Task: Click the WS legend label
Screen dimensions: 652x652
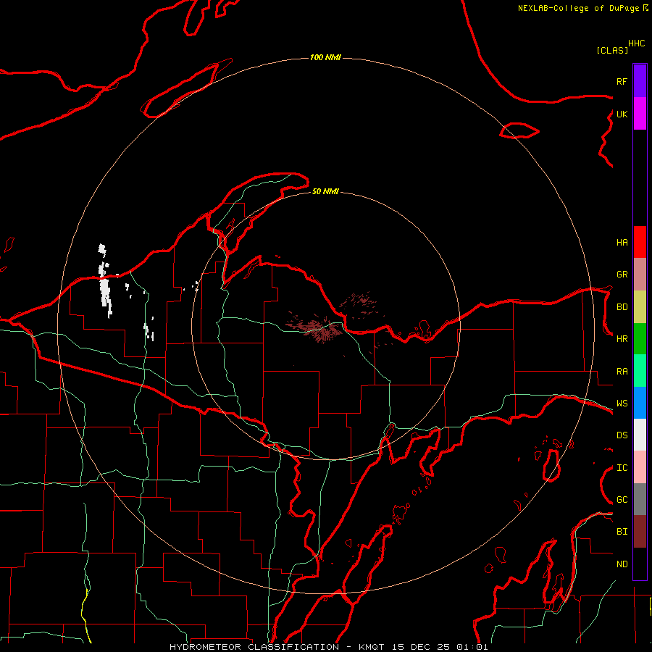Action: (622, 404)
